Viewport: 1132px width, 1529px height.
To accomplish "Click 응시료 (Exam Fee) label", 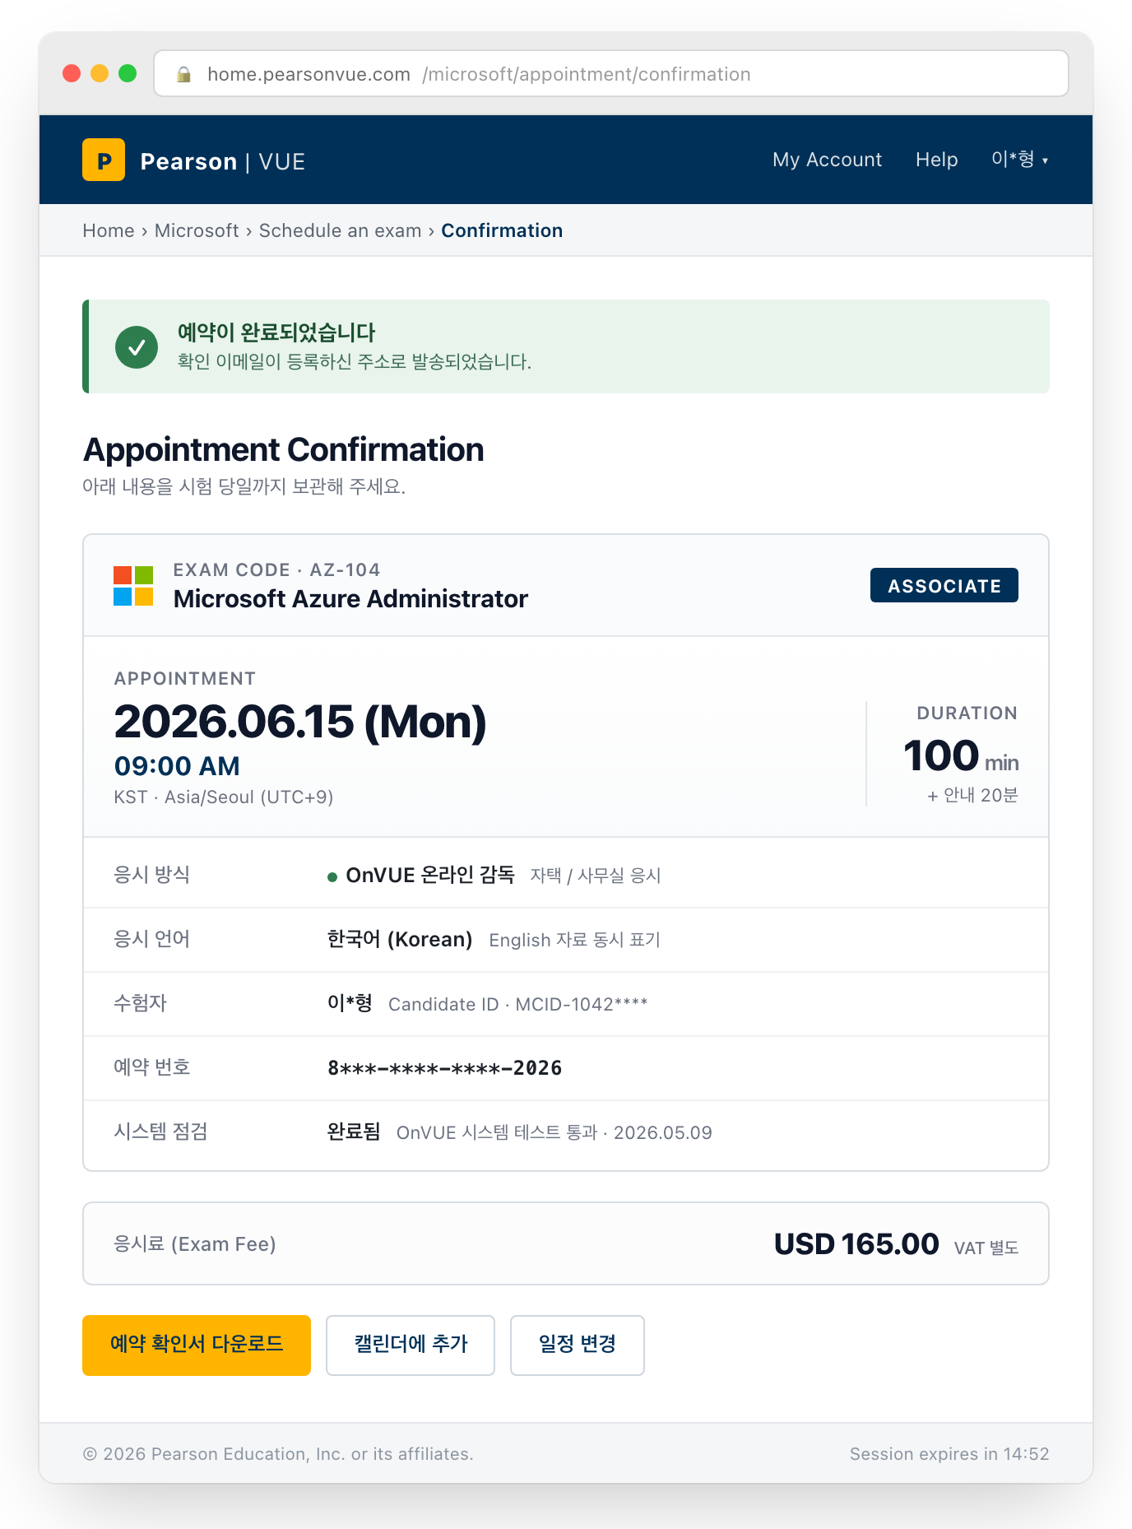I will [195, 1243].
